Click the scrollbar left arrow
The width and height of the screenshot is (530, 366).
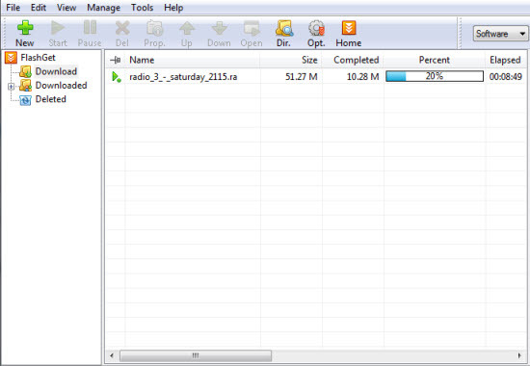click(x=112, y=355)
